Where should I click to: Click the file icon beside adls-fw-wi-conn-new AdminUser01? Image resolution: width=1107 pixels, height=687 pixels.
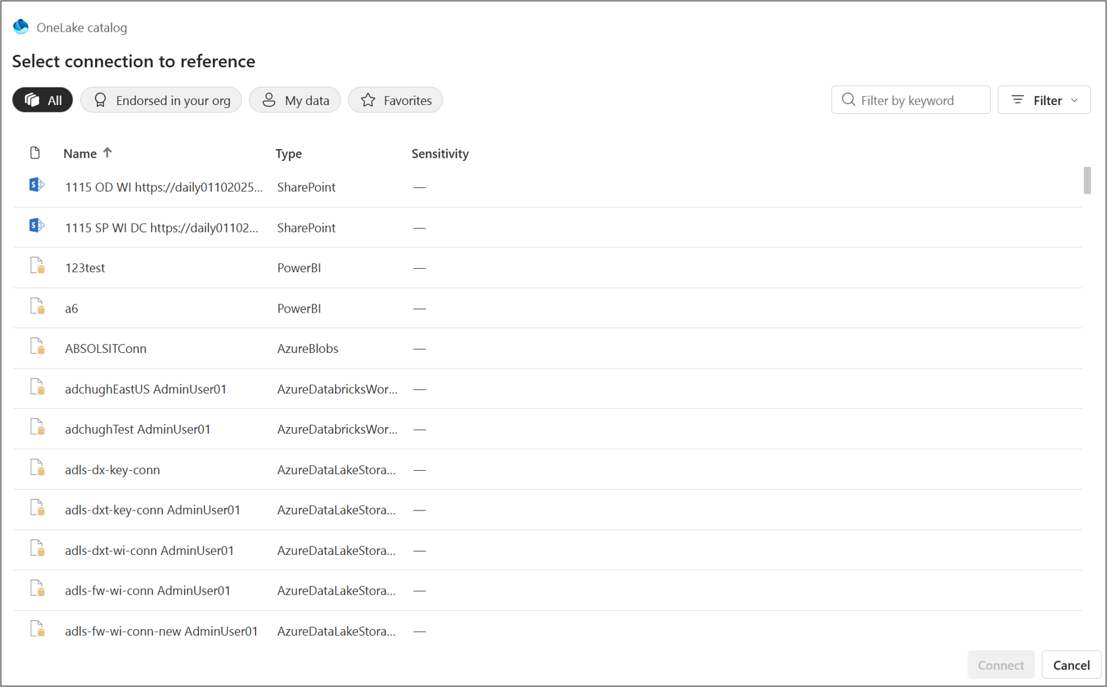click(x=38, y=630)
